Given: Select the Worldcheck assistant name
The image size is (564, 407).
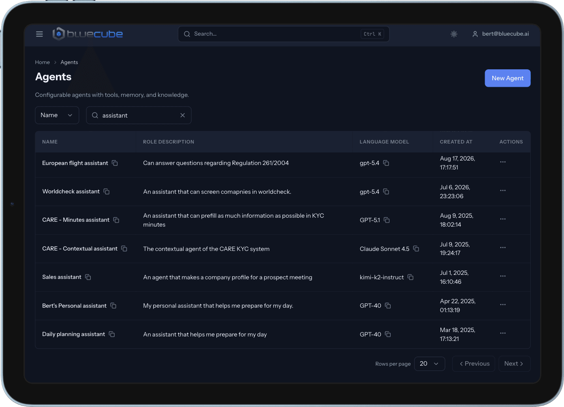Looking at the screenshot, I should coord(71,191).
